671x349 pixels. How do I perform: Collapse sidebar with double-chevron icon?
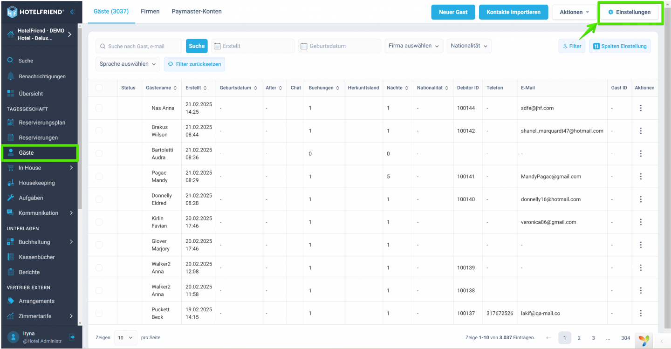[72, 12]
